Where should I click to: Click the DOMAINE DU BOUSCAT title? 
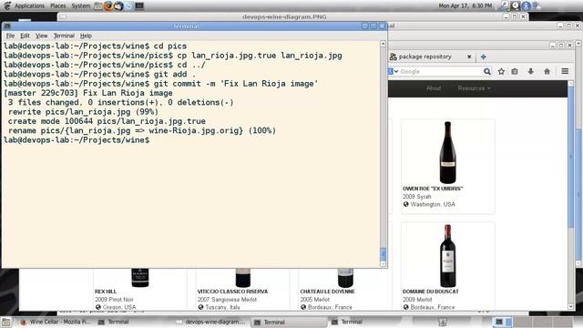pos(430,292)
